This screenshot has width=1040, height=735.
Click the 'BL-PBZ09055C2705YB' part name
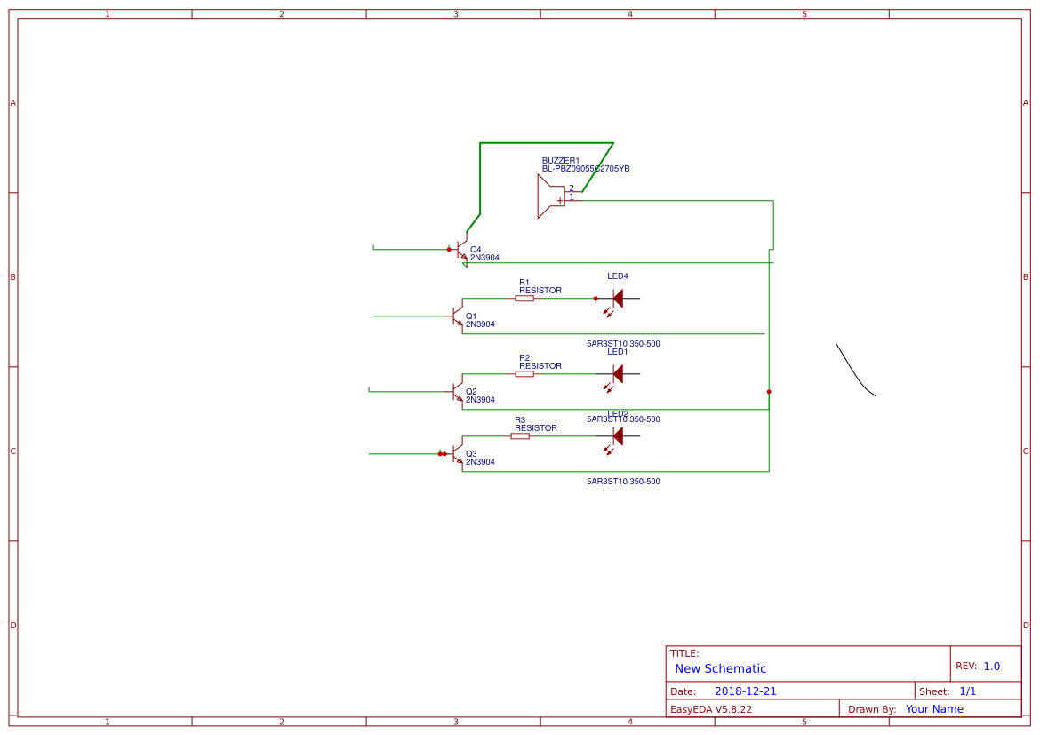click(586, 169)
